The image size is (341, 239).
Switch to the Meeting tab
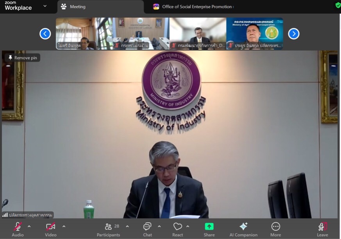tap(100, 7)
